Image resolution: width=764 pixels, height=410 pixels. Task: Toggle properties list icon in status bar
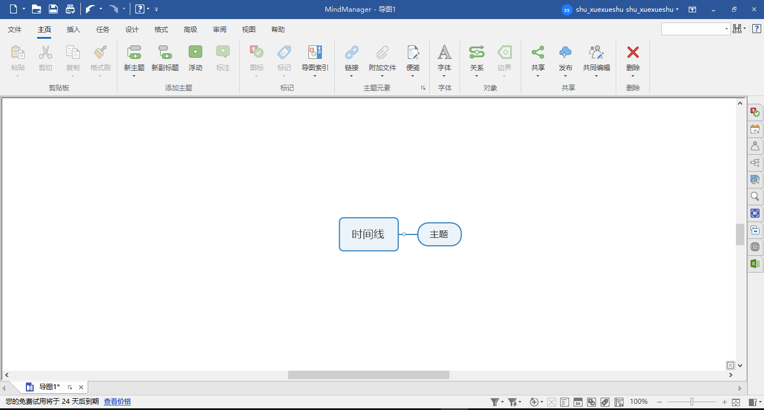619,402
